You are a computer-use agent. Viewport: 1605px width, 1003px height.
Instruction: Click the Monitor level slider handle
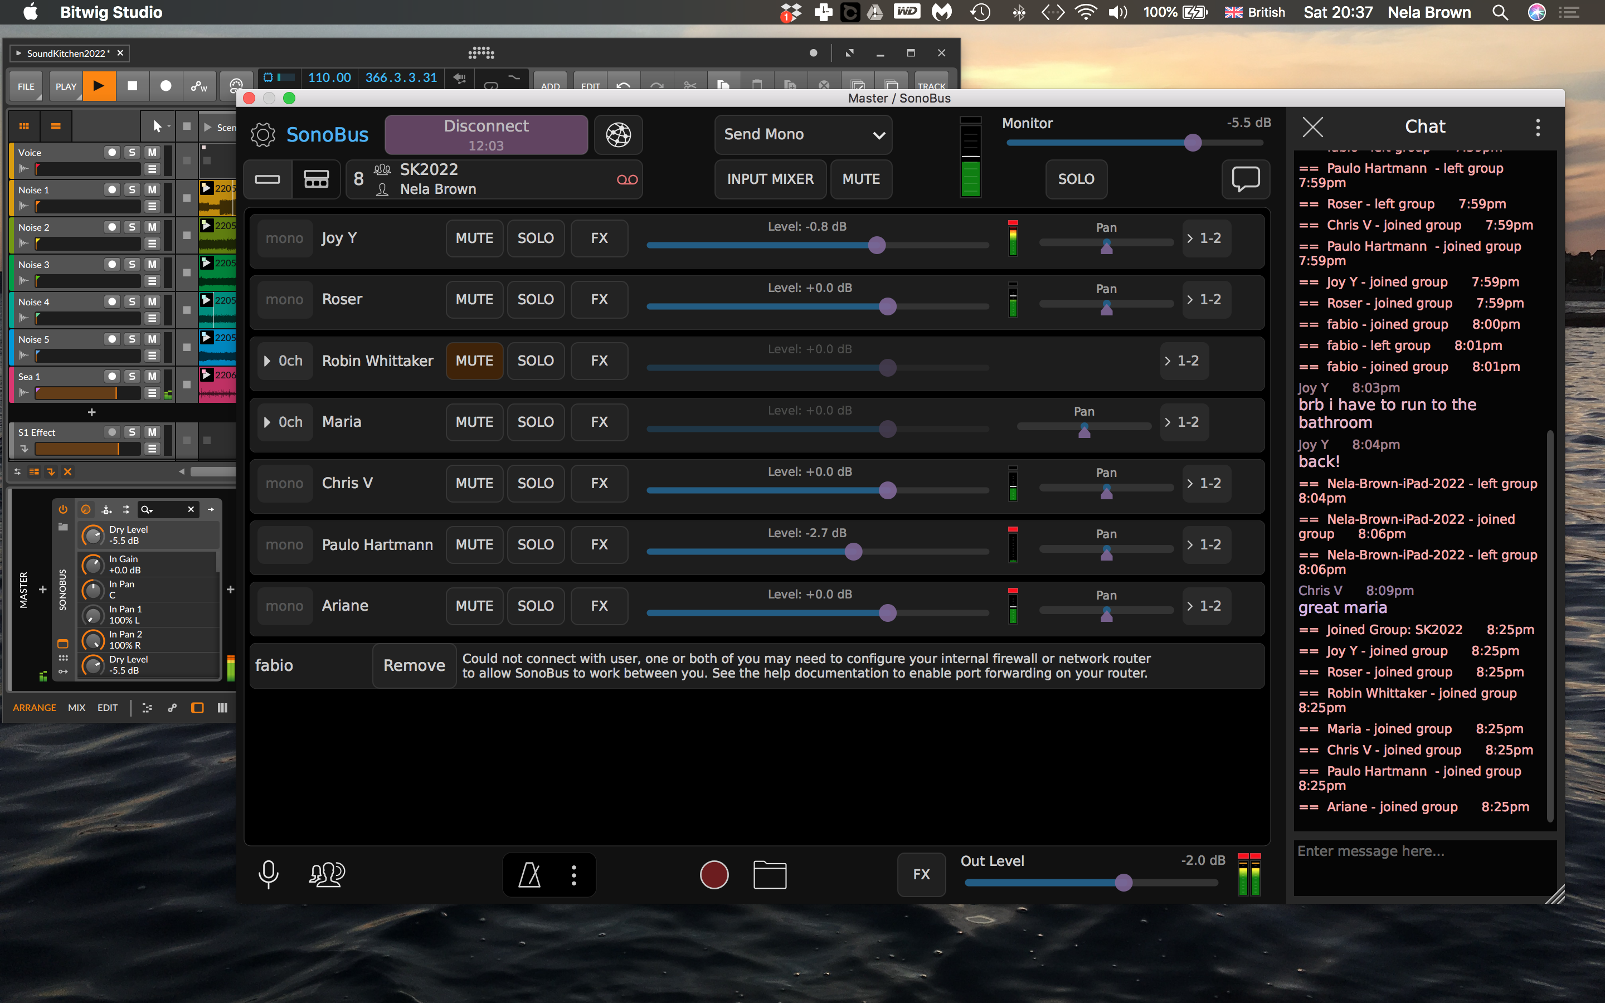tap(1193, 143)
